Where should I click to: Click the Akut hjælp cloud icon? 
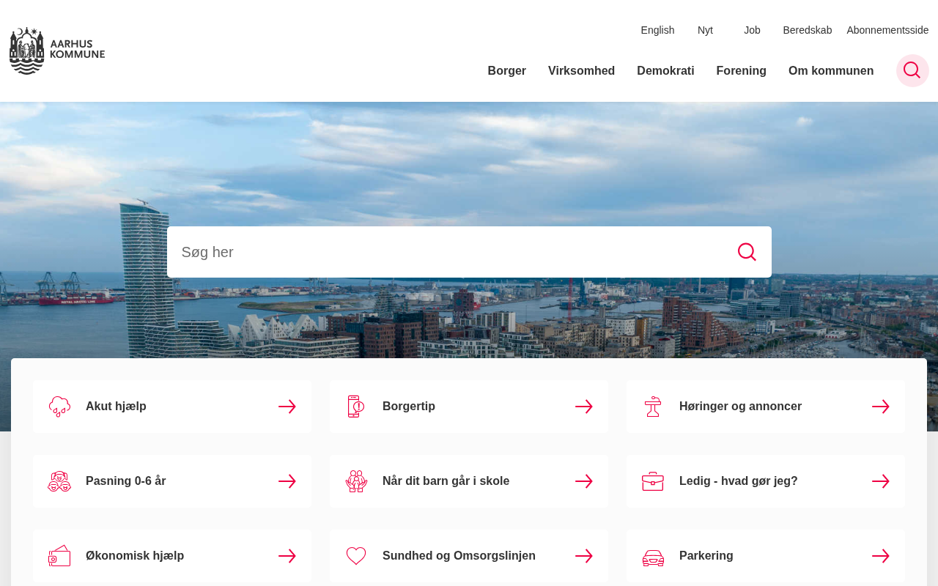(x=59, y=407)
